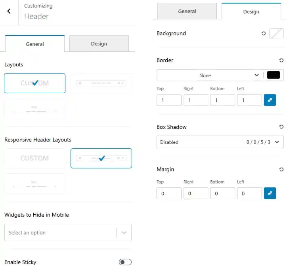Toggle the Border values link icon

point(270,100)
